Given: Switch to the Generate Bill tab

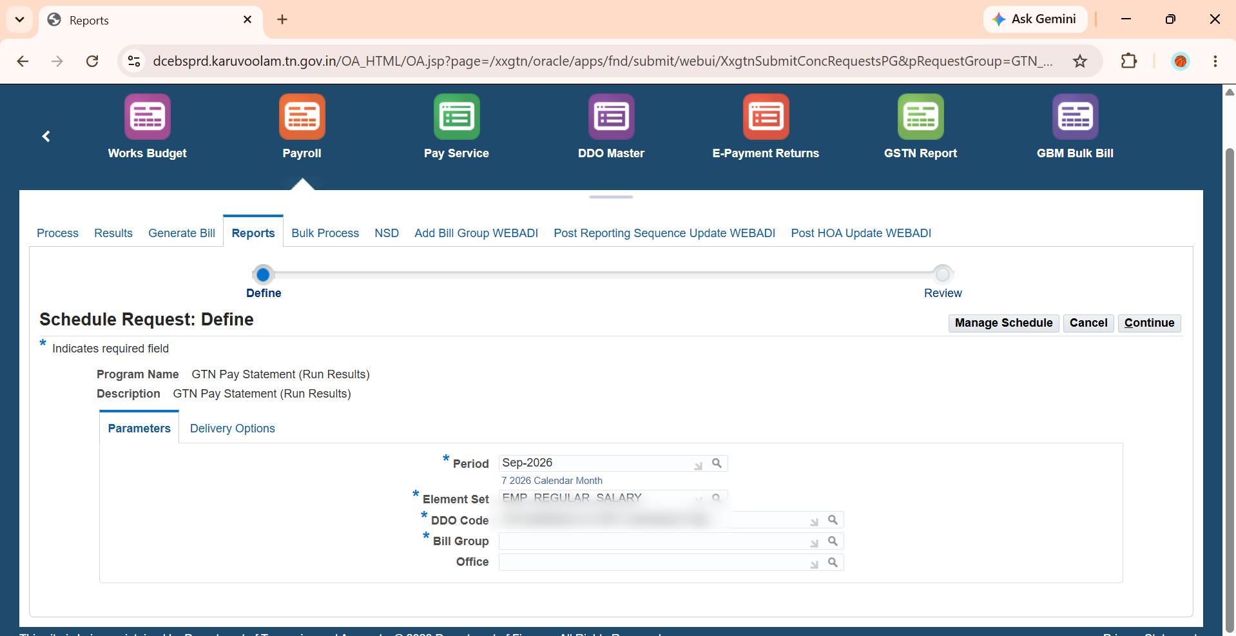Looking at the screenshot, I should (x=182, y=233).
